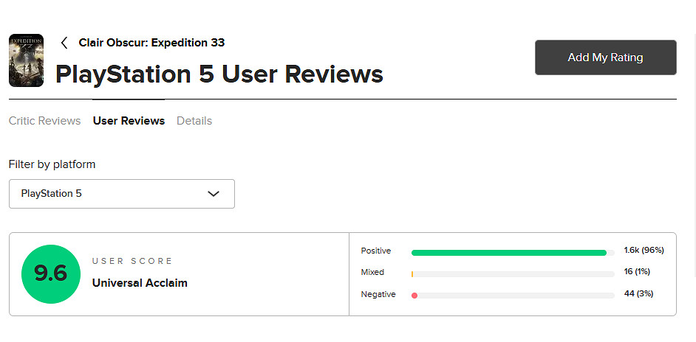Switch to the Critic Reviews tab
The height and width of the screenshot is (342, 696).
[44, 121]
